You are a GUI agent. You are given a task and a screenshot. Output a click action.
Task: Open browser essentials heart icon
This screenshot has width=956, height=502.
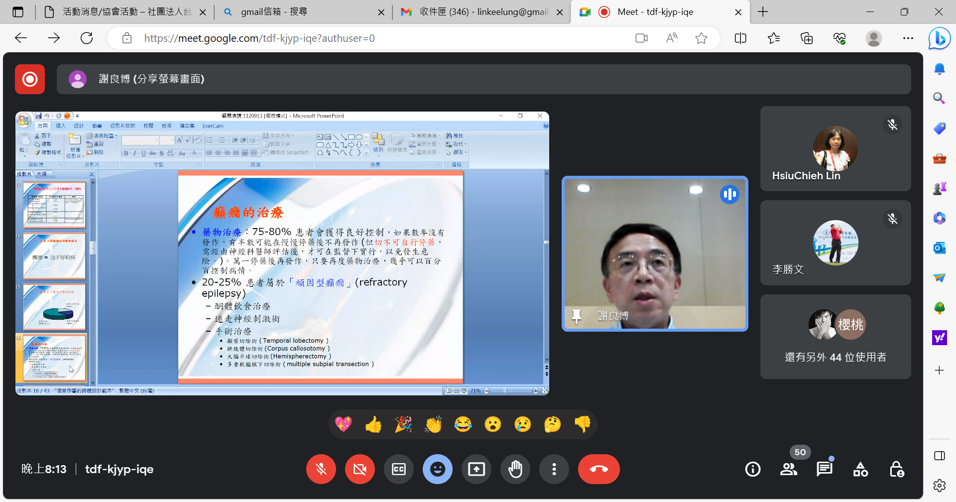[x=840, y=38]
